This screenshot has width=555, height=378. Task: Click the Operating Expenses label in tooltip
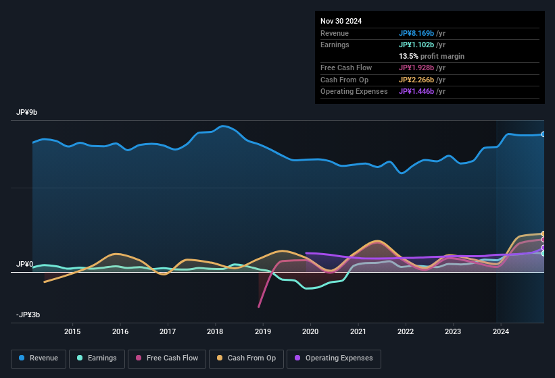pos(354,91)
